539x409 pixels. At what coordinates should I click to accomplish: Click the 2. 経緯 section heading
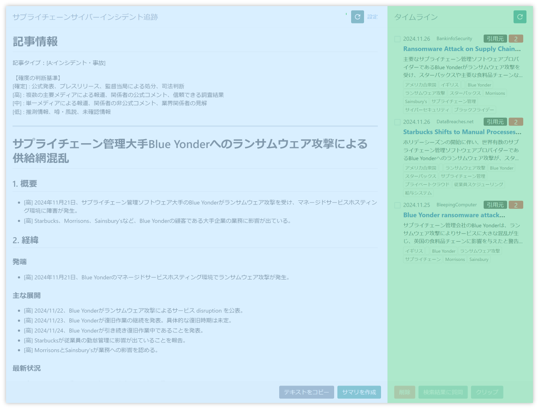tap(25, 240)
